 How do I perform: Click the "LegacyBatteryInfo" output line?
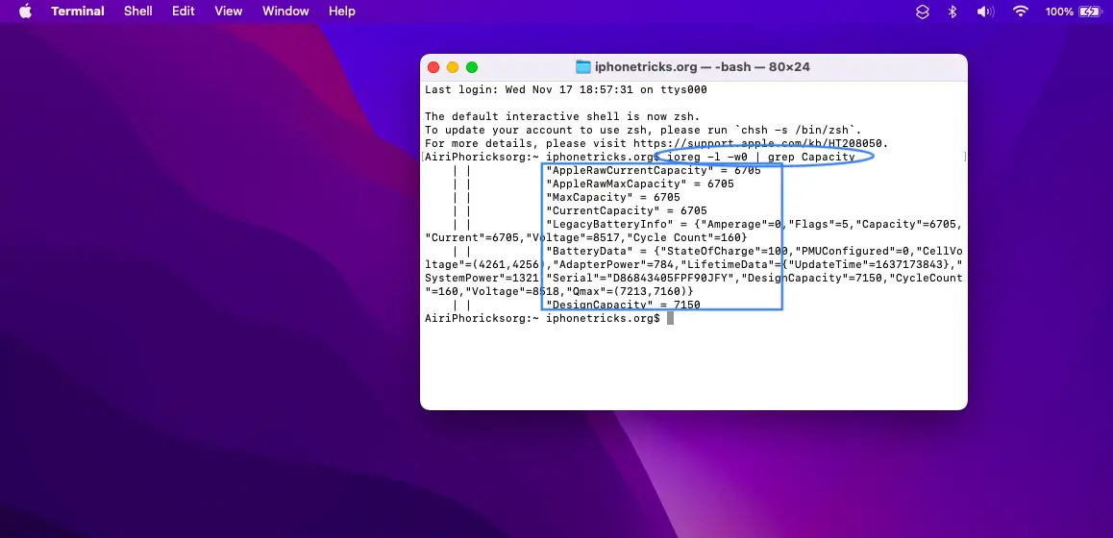coord(754,224)
